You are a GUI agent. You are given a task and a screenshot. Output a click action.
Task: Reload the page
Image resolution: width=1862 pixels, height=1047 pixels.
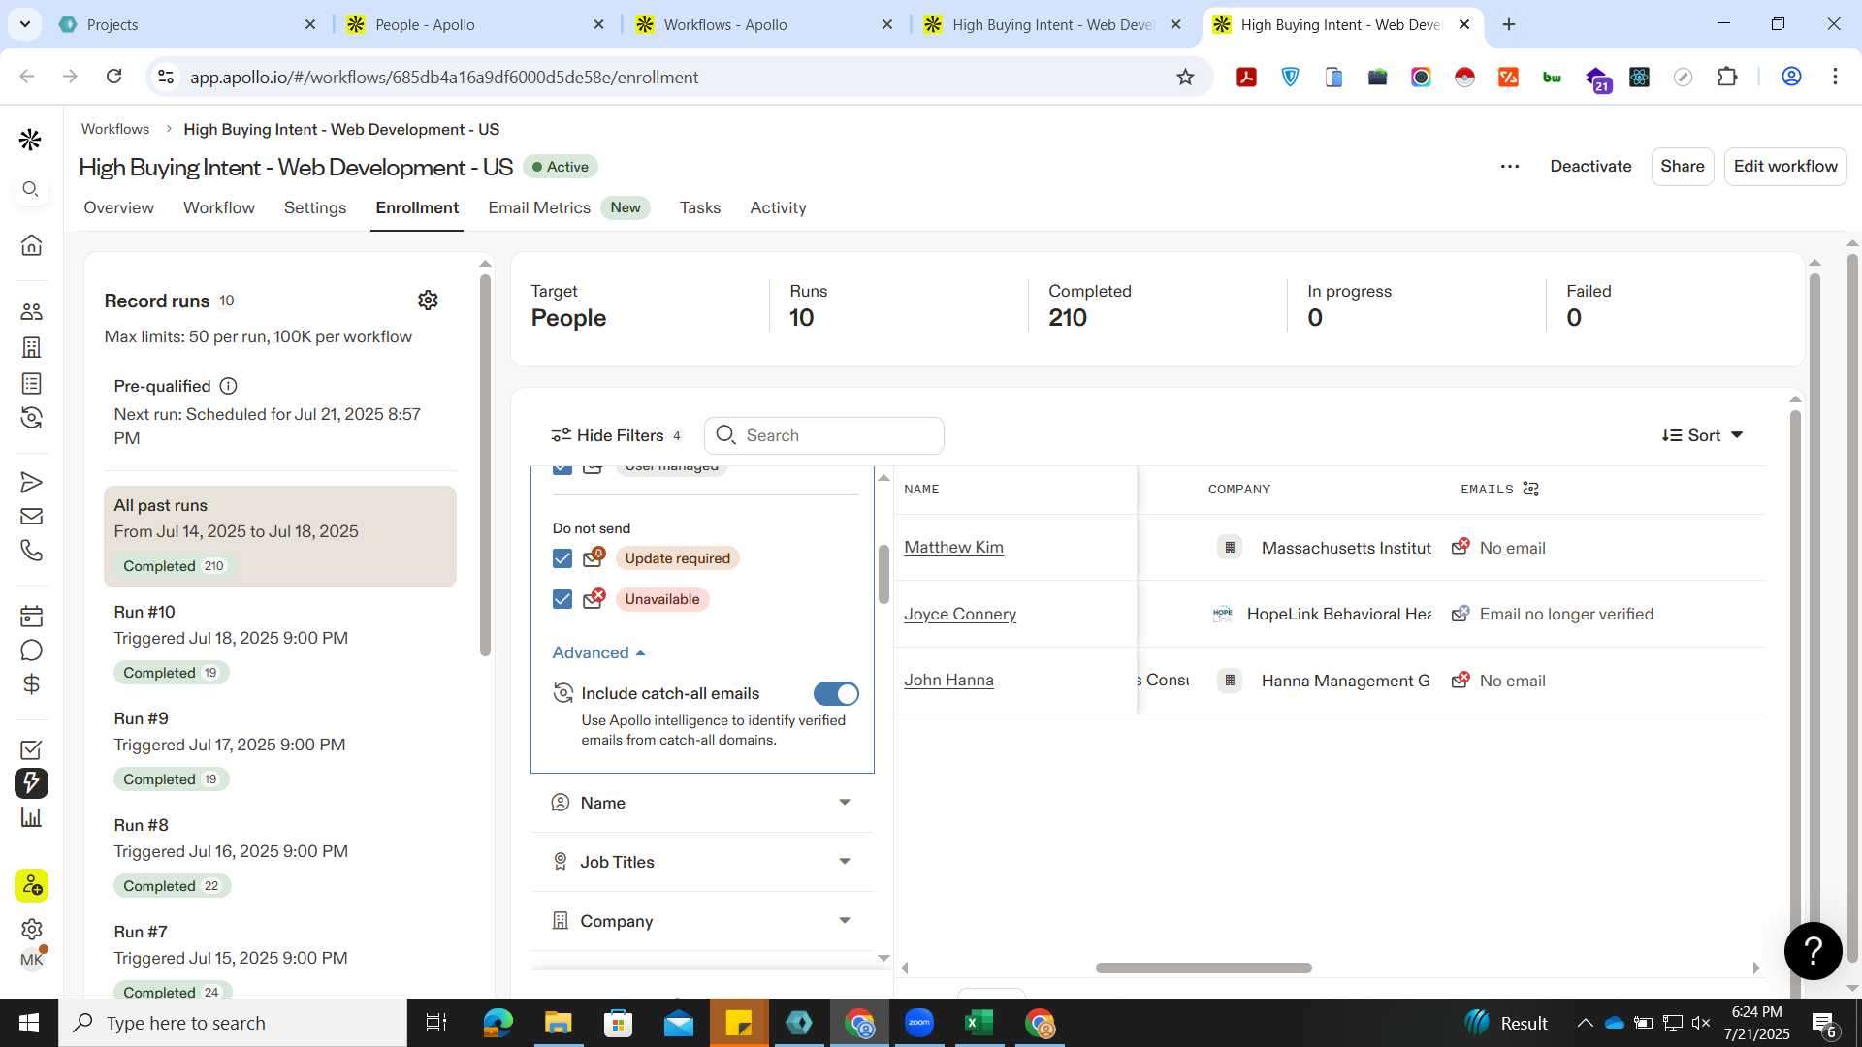click(113, 77)
